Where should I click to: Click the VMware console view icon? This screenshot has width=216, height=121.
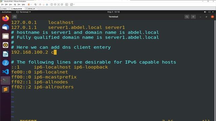click(x=67, y=4)
